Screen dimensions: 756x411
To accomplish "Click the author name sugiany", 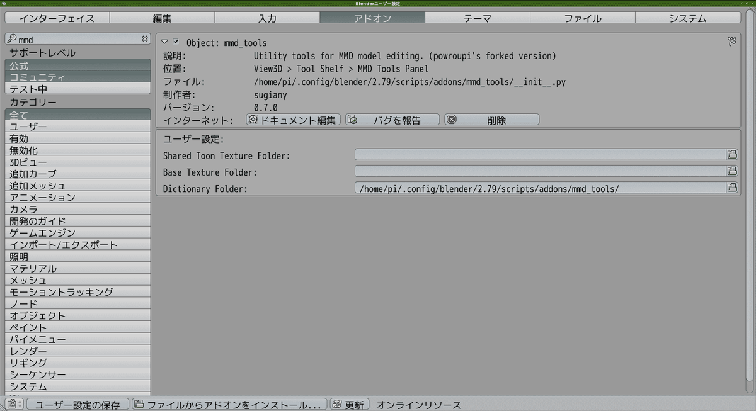I will 270,95.
